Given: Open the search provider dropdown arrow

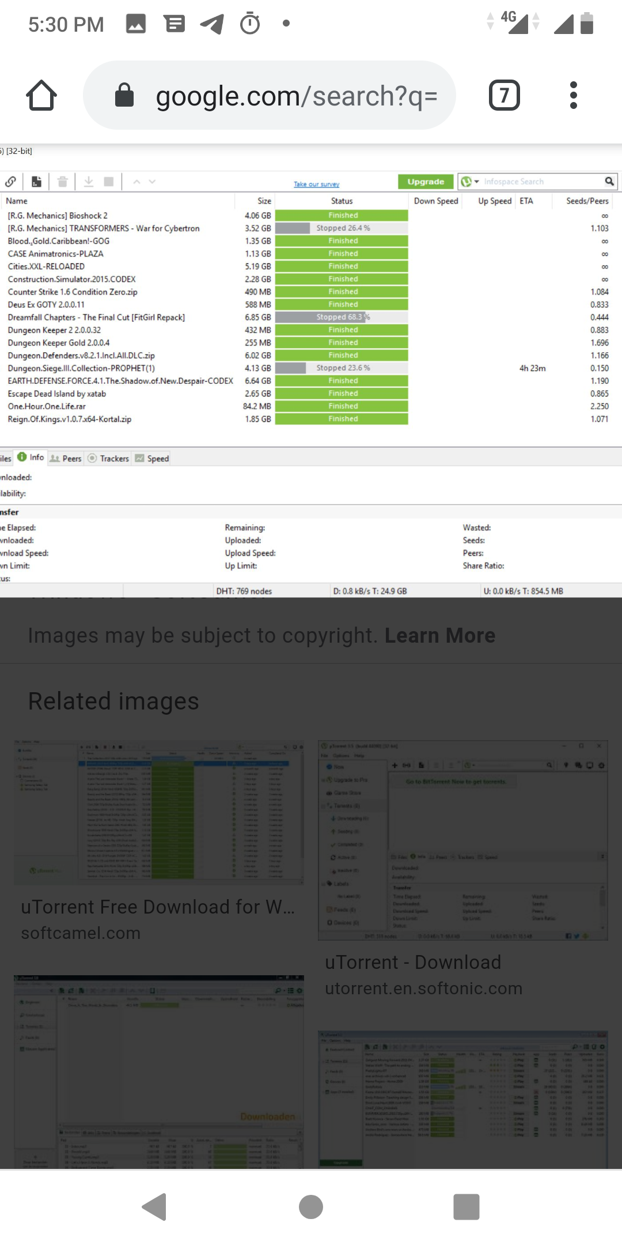Looking at the screenshot, I should click(x=476, y=182).
